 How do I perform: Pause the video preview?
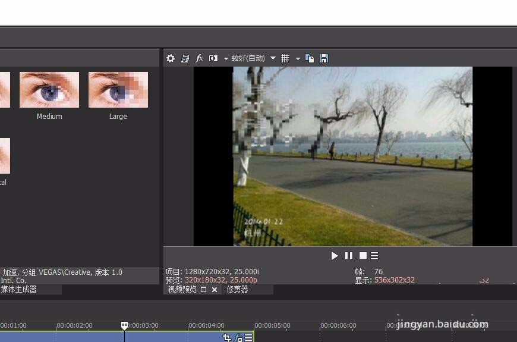pos(348,256)
